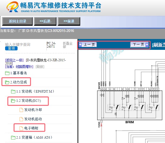The width and height of the screenshot is (165, 143).
Task: Click PC.24-24071 text
Action: (x=51, y=45)
